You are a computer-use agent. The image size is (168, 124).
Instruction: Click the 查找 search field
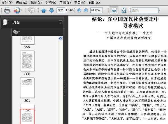146,11
